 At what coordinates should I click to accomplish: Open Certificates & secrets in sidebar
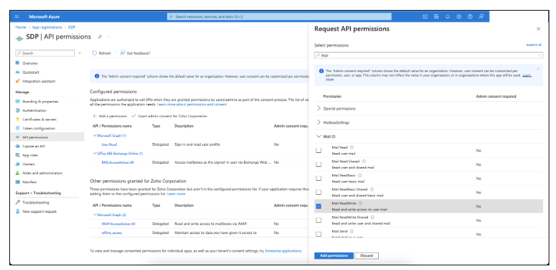coord(39,119)
